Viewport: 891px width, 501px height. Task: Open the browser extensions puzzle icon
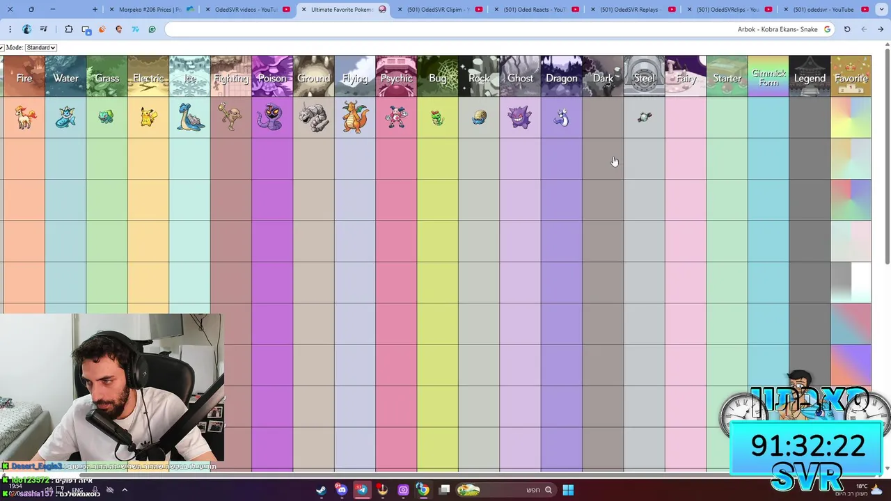(69, 29)
